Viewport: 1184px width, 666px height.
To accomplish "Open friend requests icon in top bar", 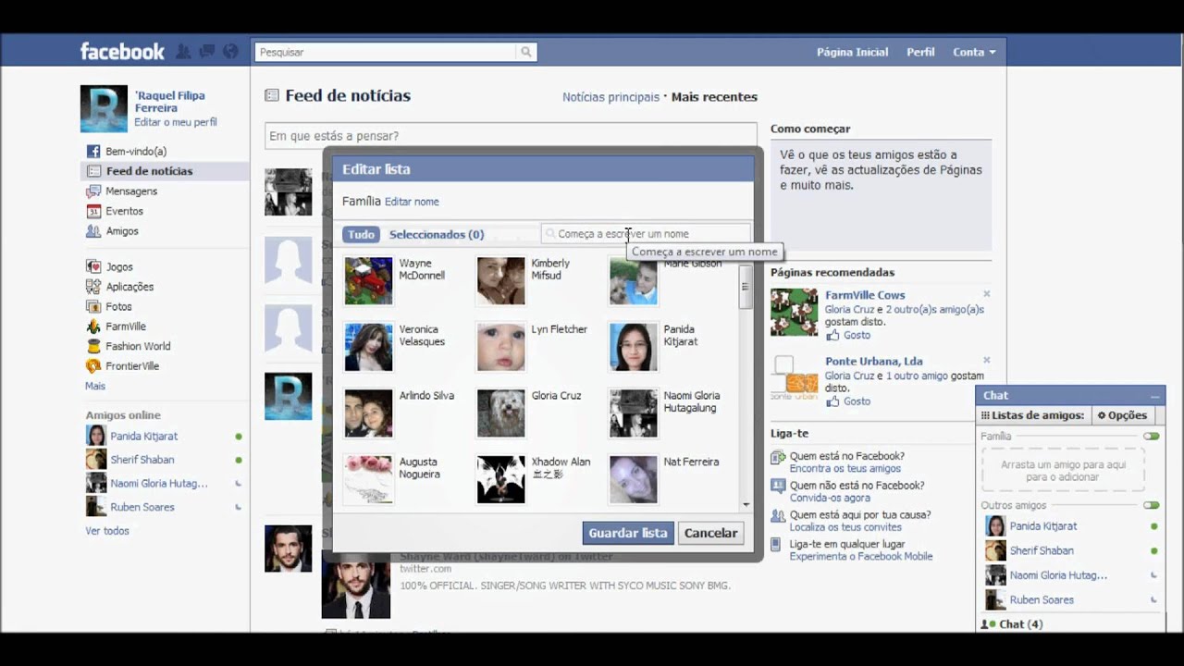I will (x=184, y=52).
